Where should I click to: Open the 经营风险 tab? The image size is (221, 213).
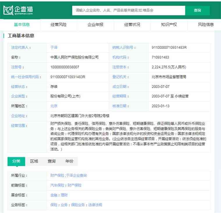click(58, 25)
